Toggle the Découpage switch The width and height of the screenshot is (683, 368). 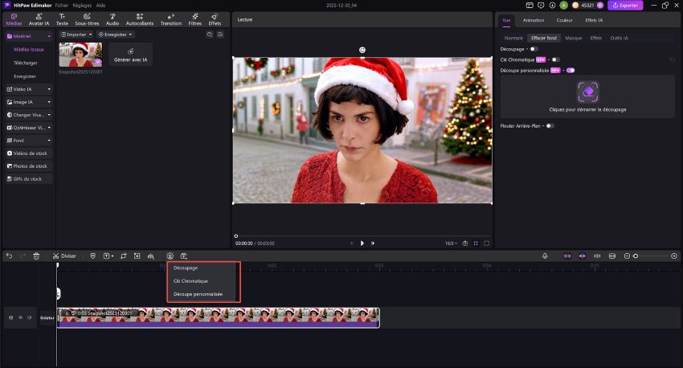[534, 49]
